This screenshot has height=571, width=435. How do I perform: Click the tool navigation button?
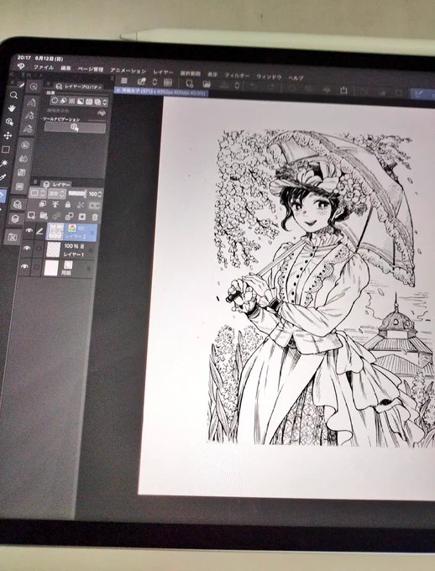coord(75,127)
